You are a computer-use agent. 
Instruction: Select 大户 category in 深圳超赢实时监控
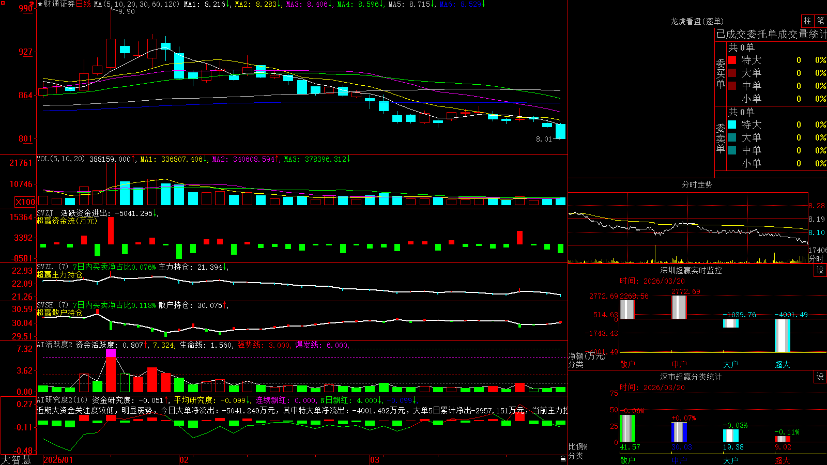pos(731,364)
